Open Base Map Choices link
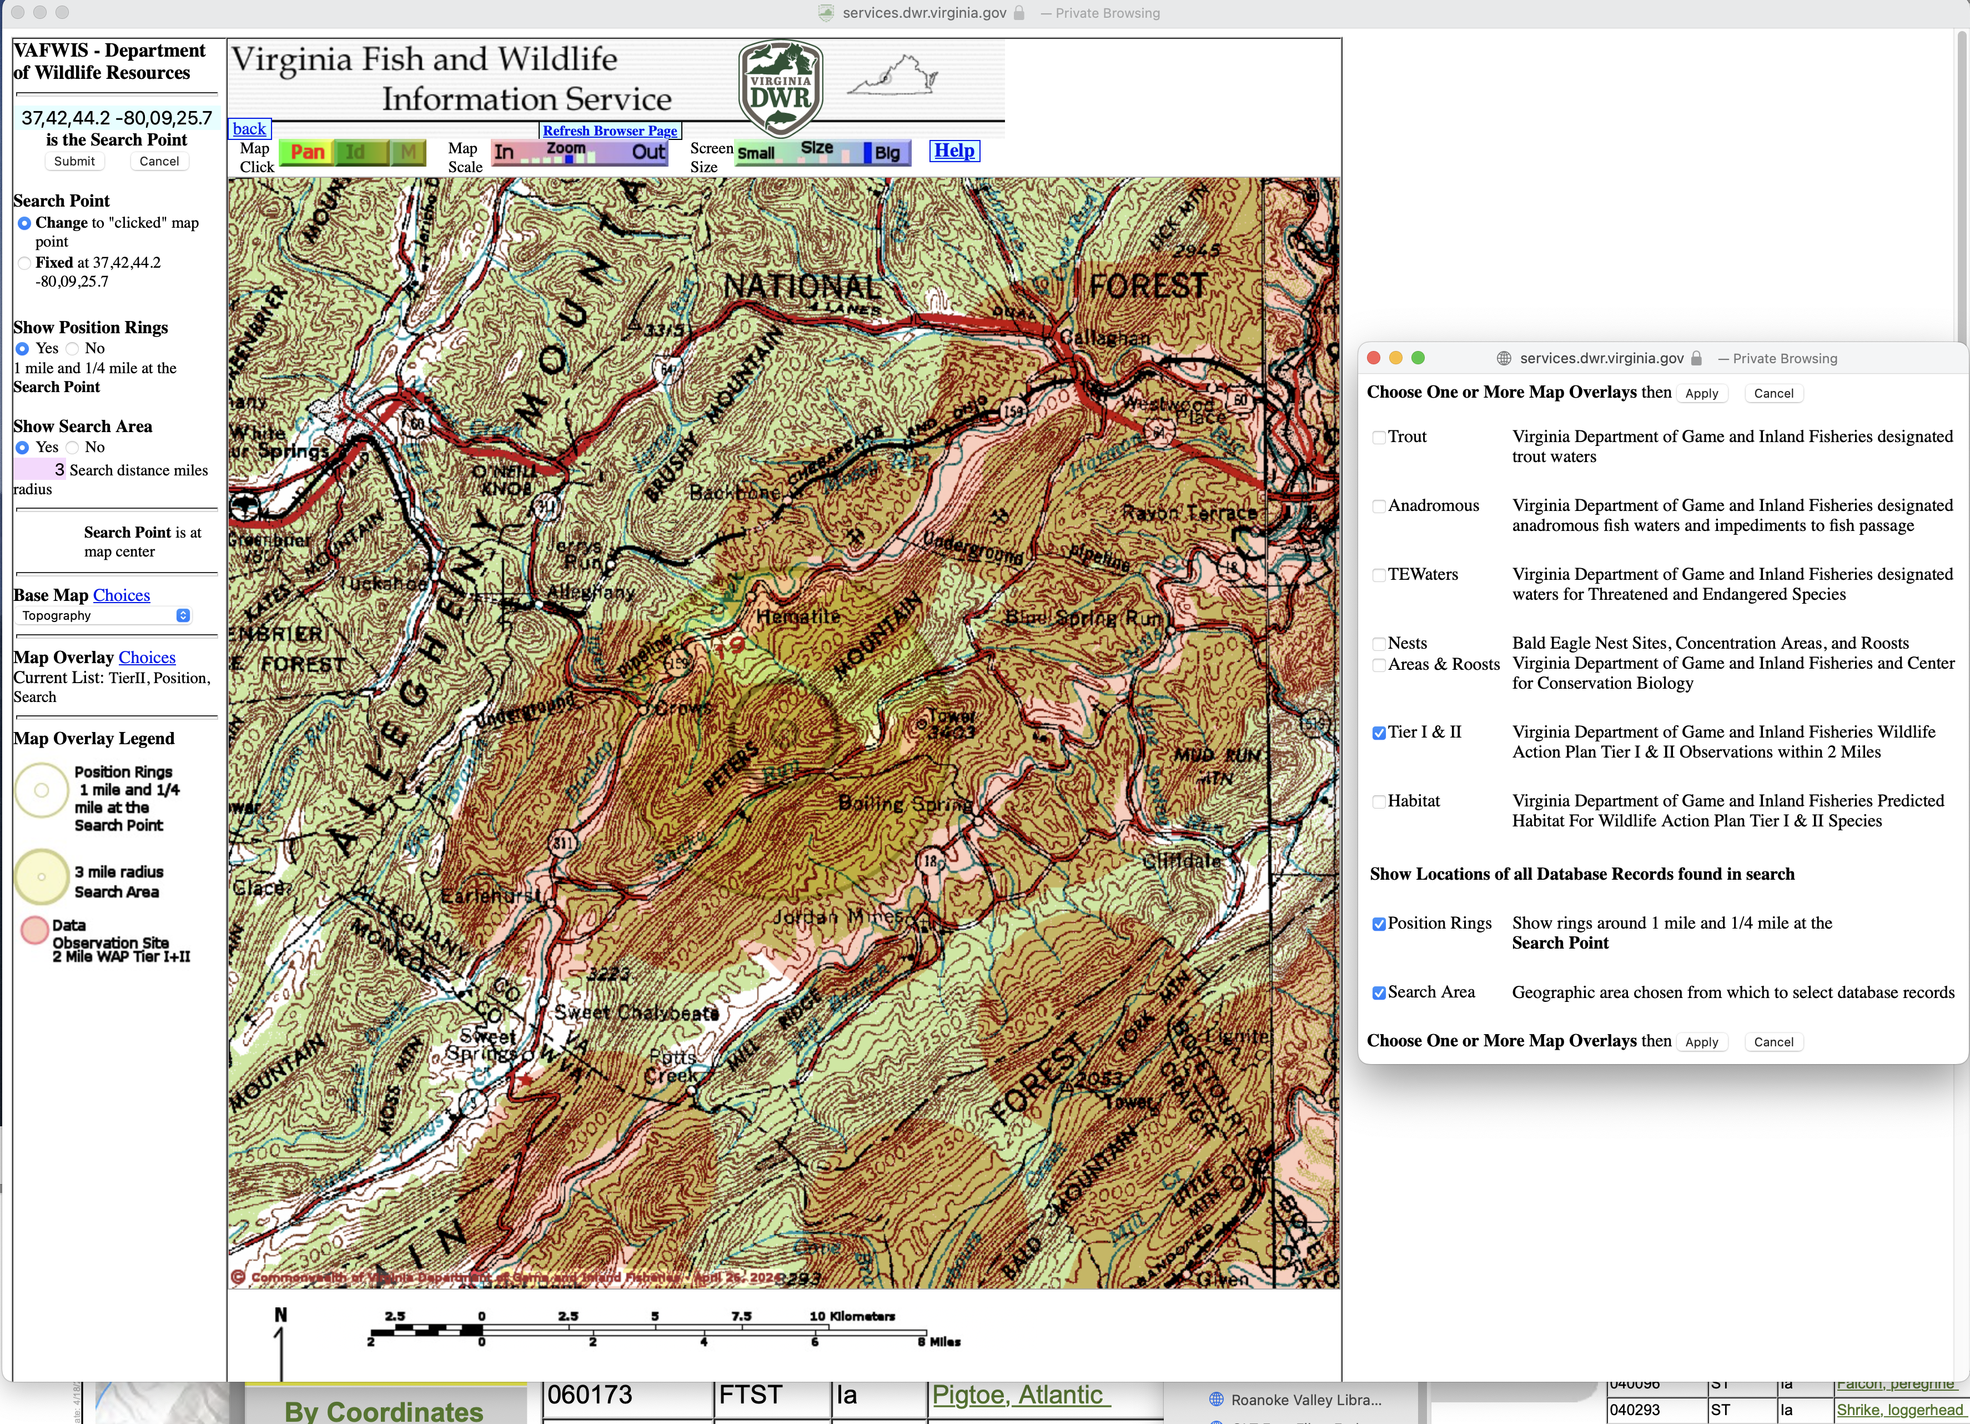 122,595
